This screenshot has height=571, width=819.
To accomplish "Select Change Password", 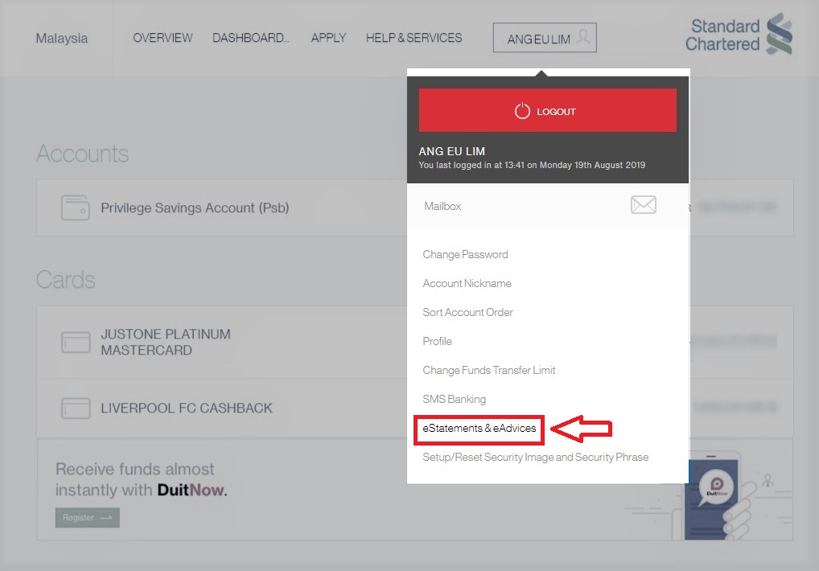I will pyautogui.click(x=465, y=254).
